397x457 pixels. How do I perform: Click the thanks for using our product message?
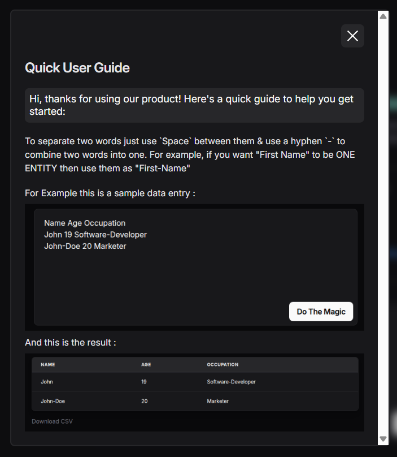pyautogui.click(x=194, y=105)
